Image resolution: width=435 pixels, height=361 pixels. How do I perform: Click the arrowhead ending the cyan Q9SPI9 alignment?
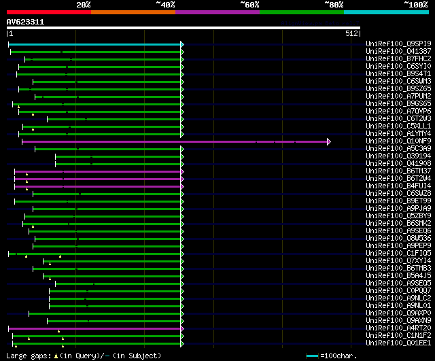coord(181,44)
